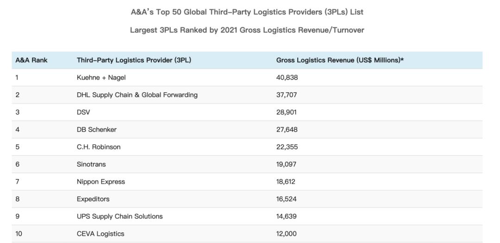Click the Third-Party Logistics Provider column header
Image resolution: width=500 pixels, height=243 pixels.
(x=134, y=60)
